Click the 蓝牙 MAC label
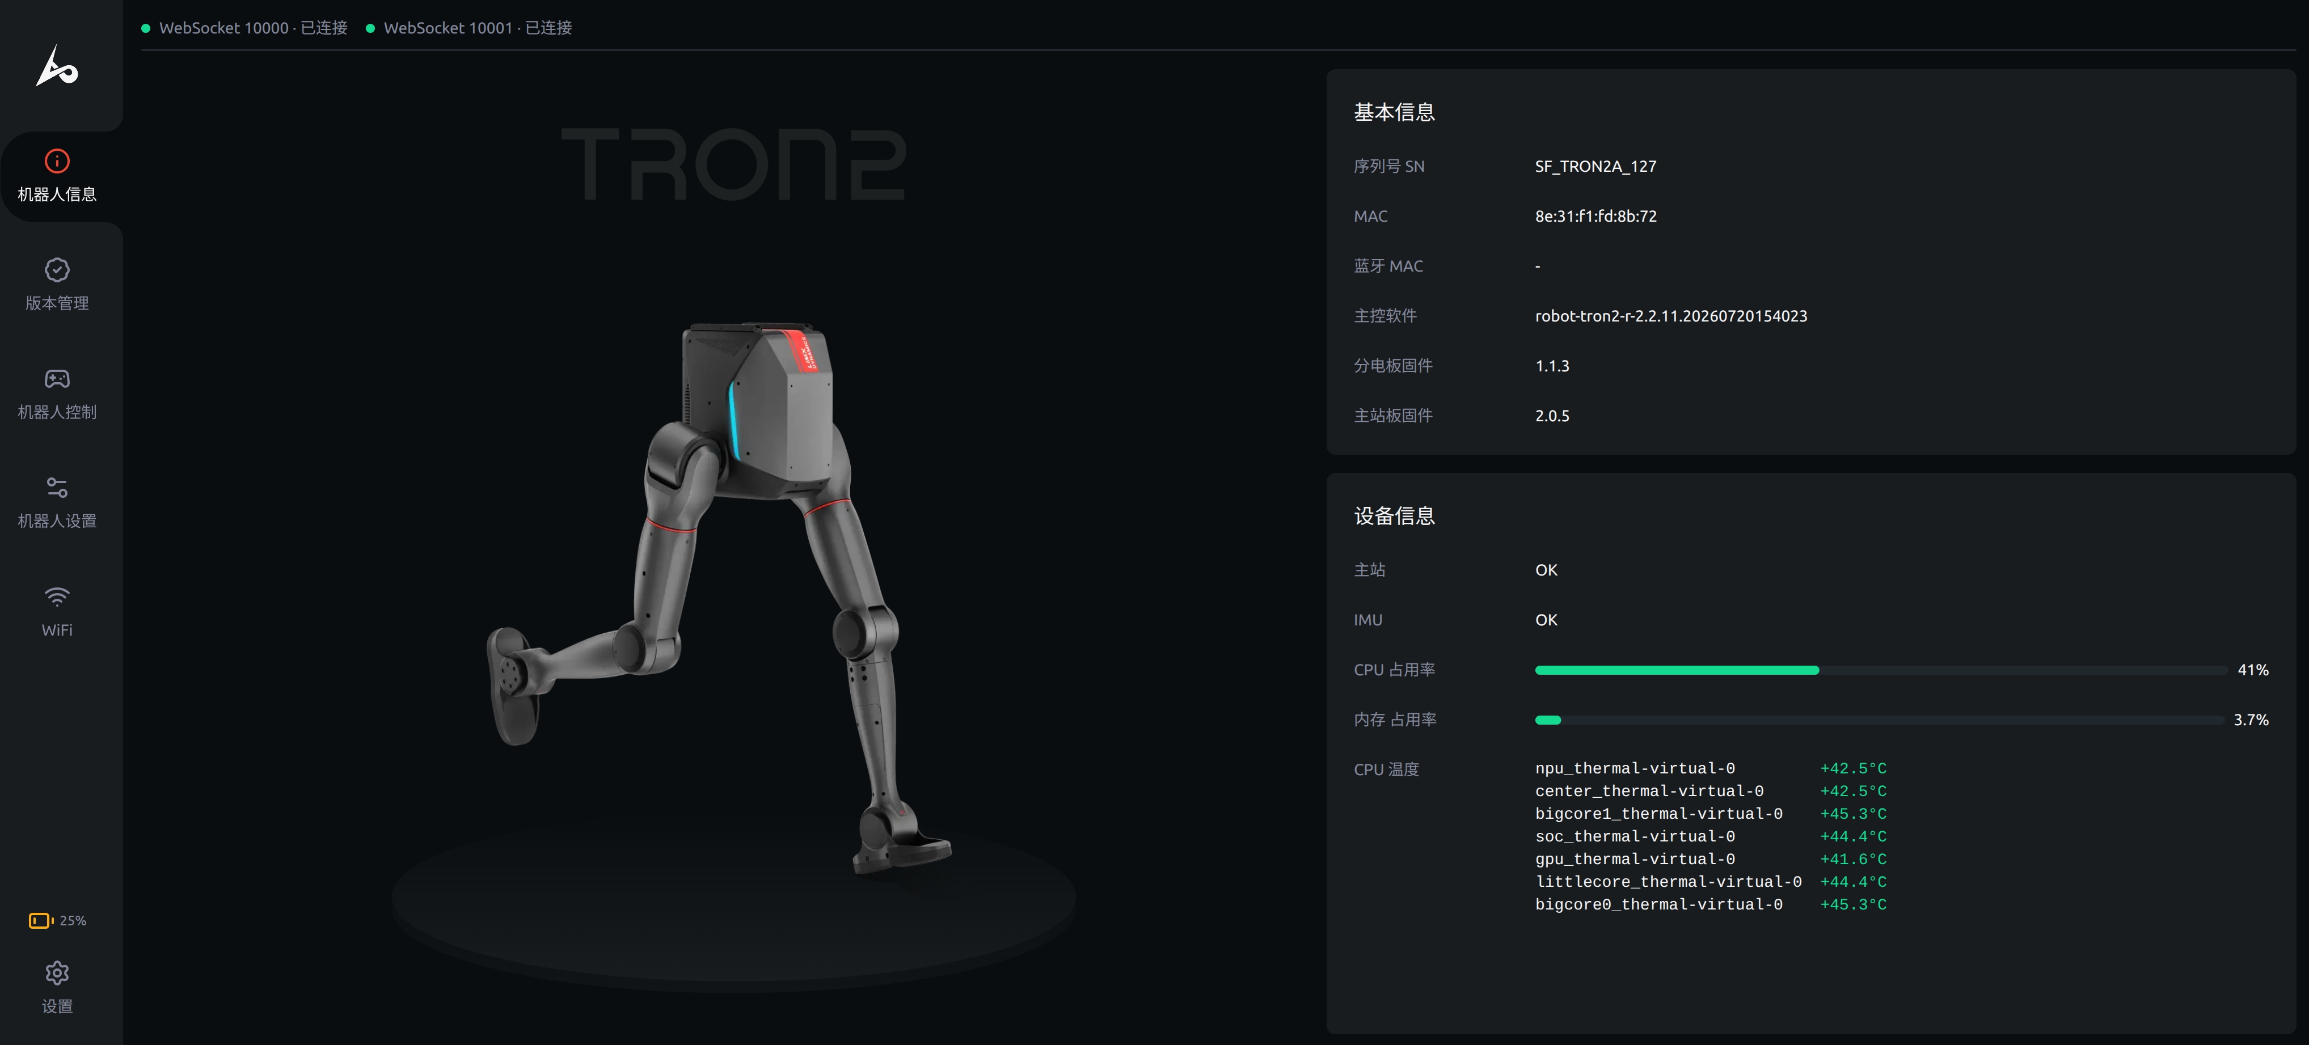This screenshot has width=2309, height=1045. click(x=1388, y=266)
